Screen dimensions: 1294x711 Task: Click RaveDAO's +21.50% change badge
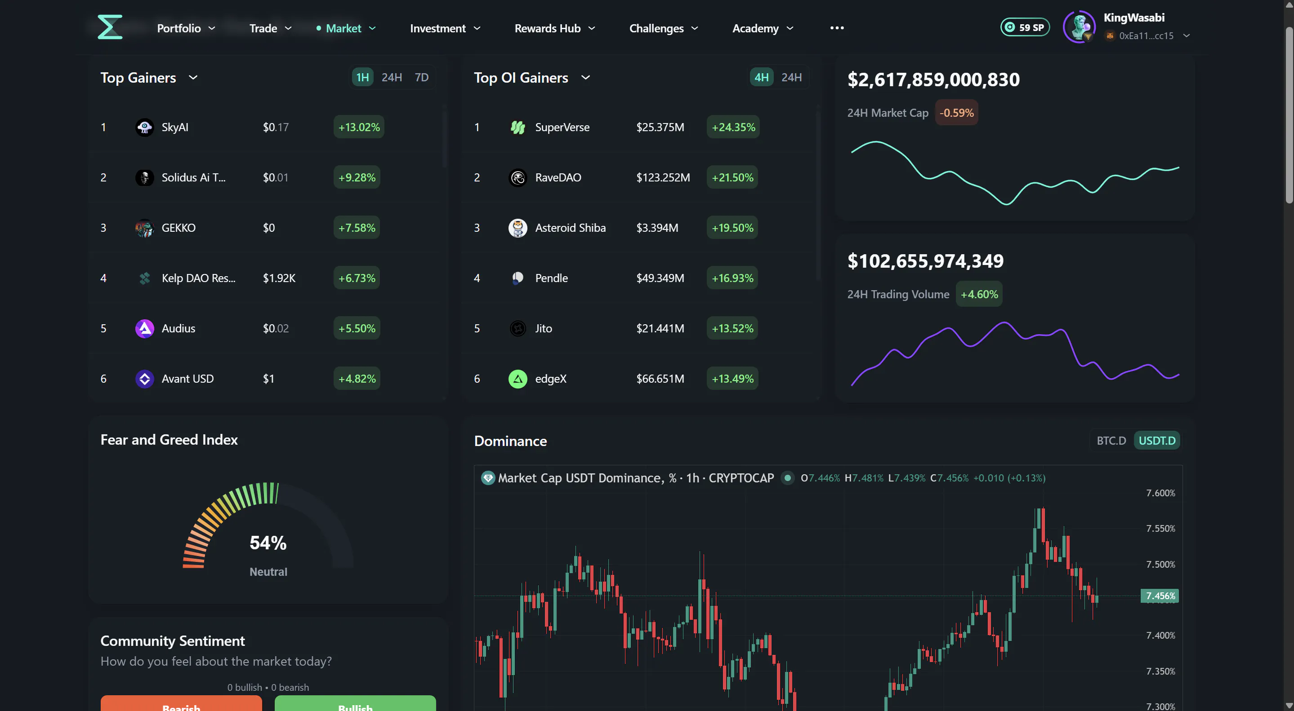tap(732, 177)
